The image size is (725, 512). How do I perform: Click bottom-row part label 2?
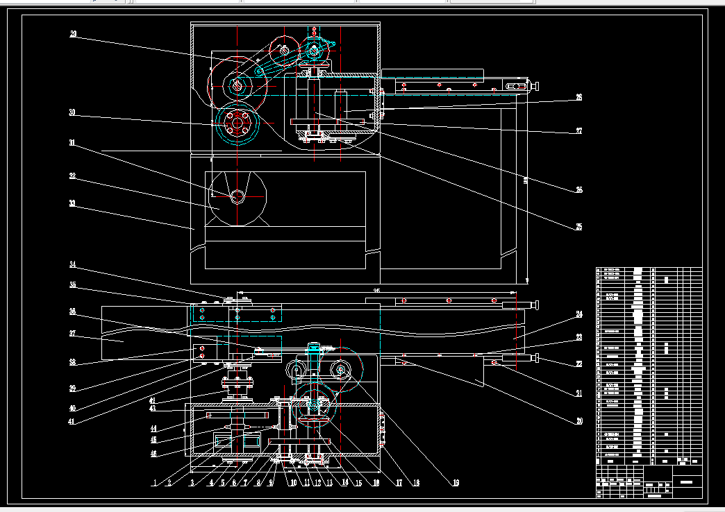[x=169, y=483]
